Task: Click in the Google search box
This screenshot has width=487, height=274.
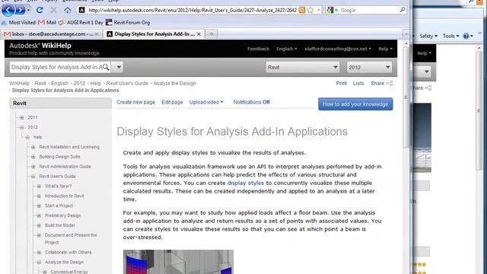Action: (369, 10)
